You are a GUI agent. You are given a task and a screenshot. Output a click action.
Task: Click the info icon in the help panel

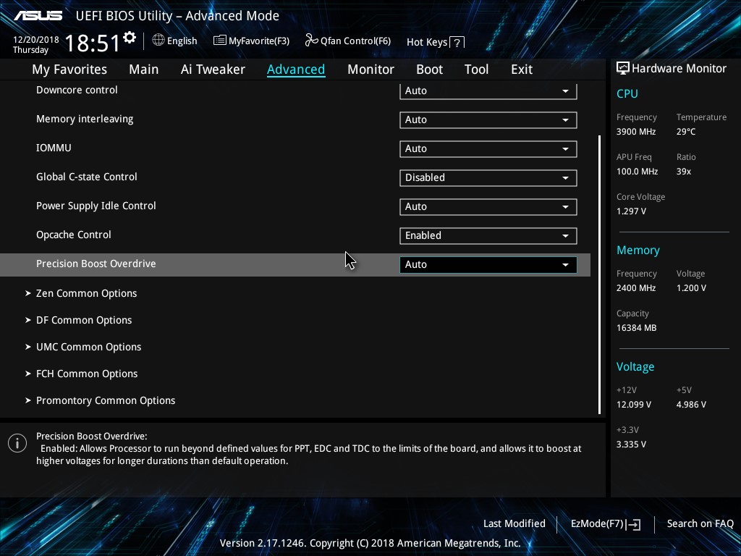17,443
